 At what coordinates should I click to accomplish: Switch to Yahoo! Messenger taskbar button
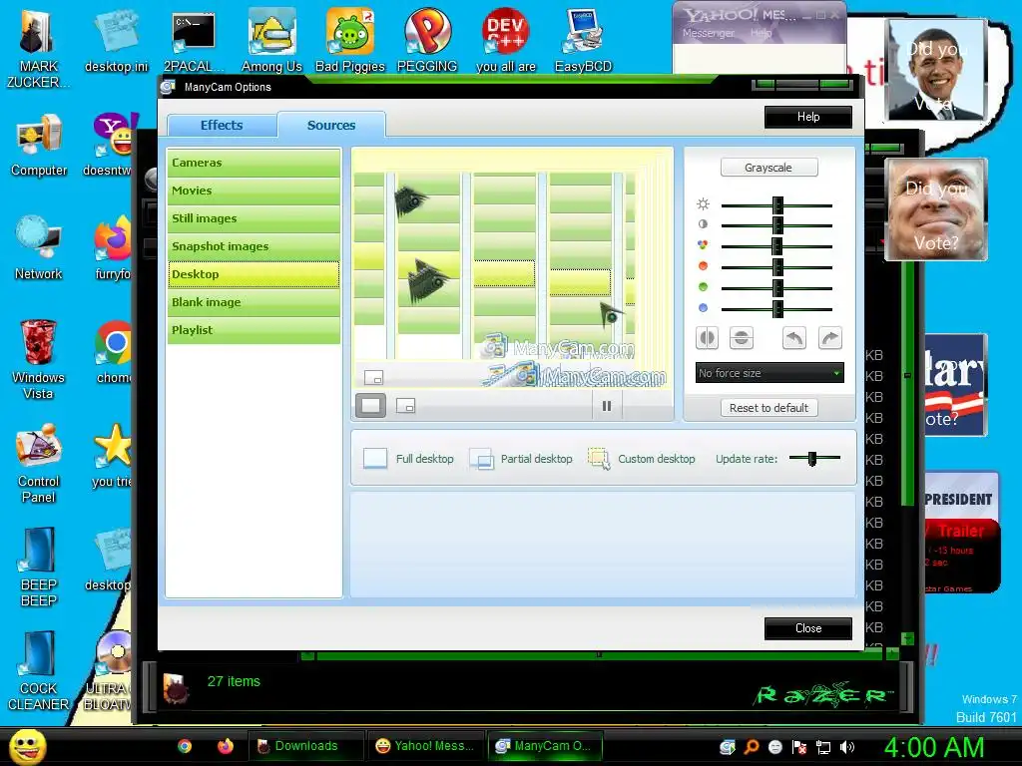pyautogui.click(x=426, y=746)
